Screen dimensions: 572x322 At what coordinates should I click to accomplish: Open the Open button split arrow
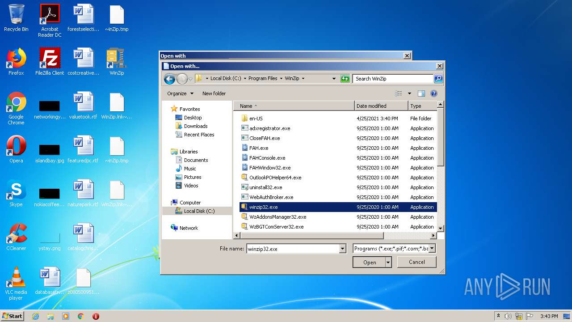(388, 263)
